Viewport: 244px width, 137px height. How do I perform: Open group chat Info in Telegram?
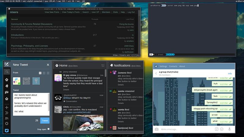coord(230,73)
